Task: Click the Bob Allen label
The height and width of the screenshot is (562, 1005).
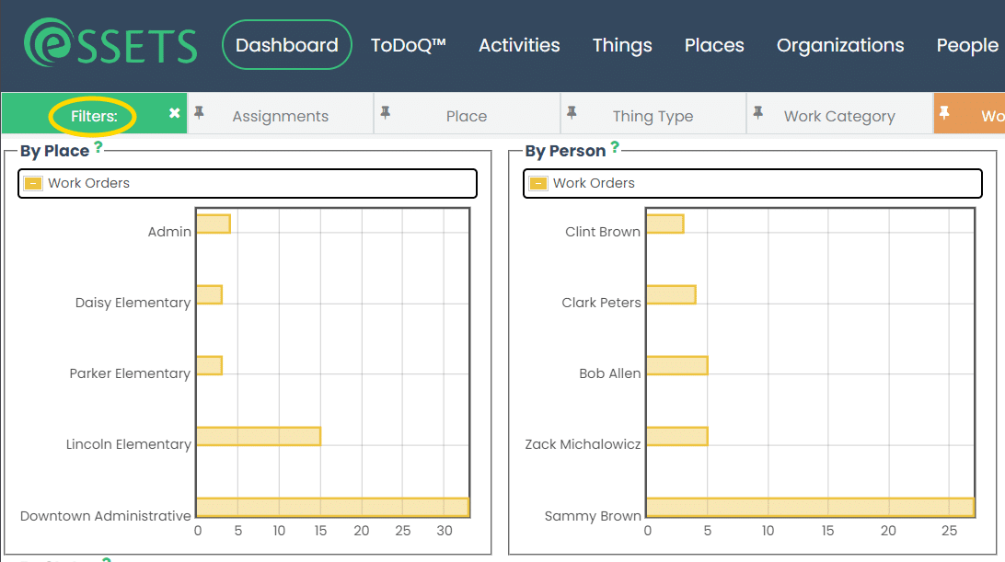Action: (x=609, y=373)
